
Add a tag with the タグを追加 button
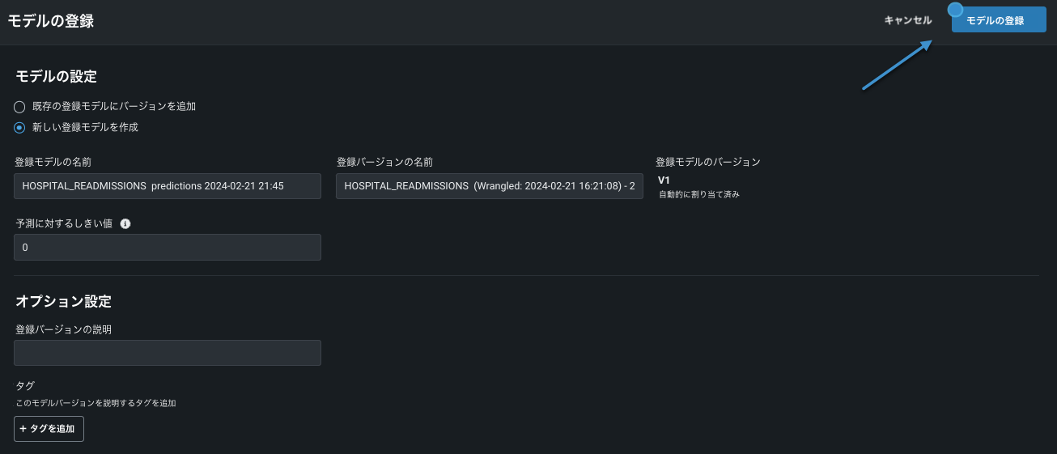[x=49, y=428]
